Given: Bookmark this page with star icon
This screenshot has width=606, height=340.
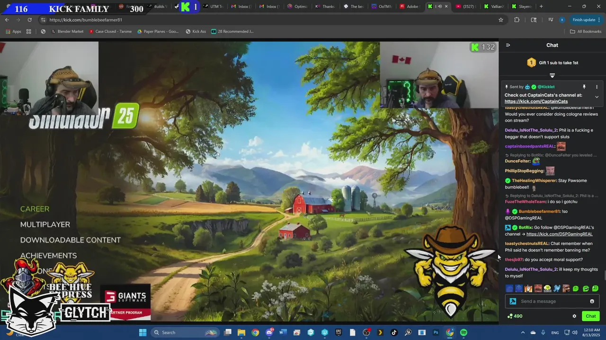Looking at the screenshot, I should pos(501,20).
